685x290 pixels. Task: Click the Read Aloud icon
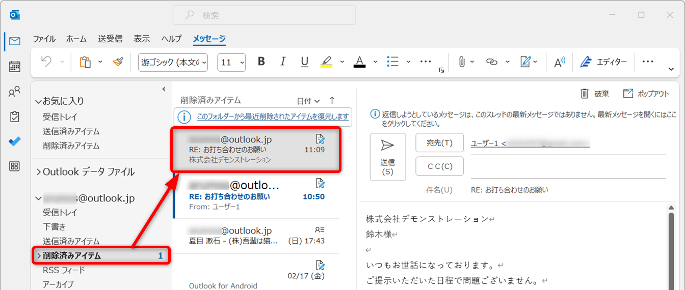pos(560,62)
